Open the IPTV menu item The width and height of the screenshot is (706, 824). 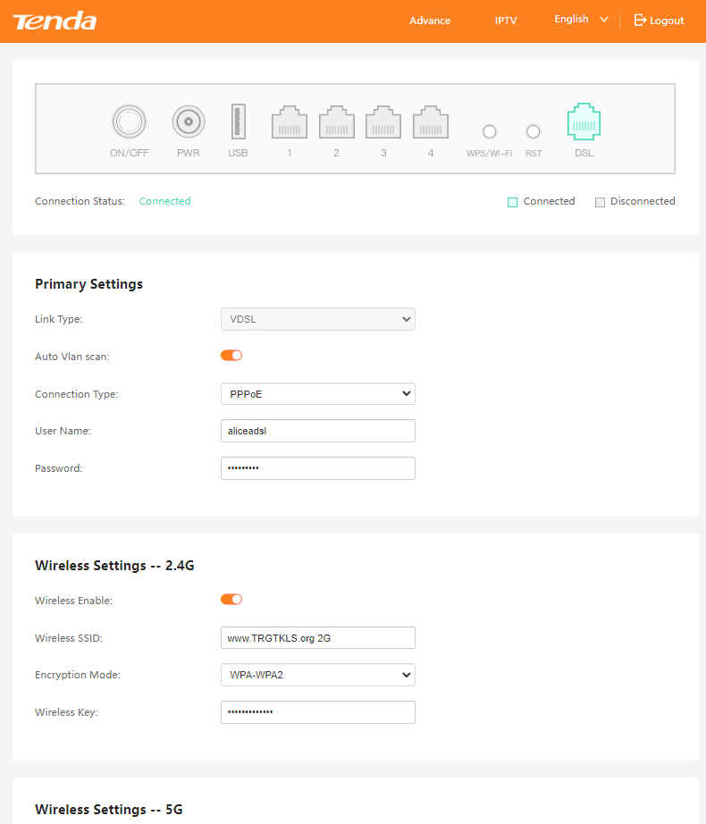[506, 21]
